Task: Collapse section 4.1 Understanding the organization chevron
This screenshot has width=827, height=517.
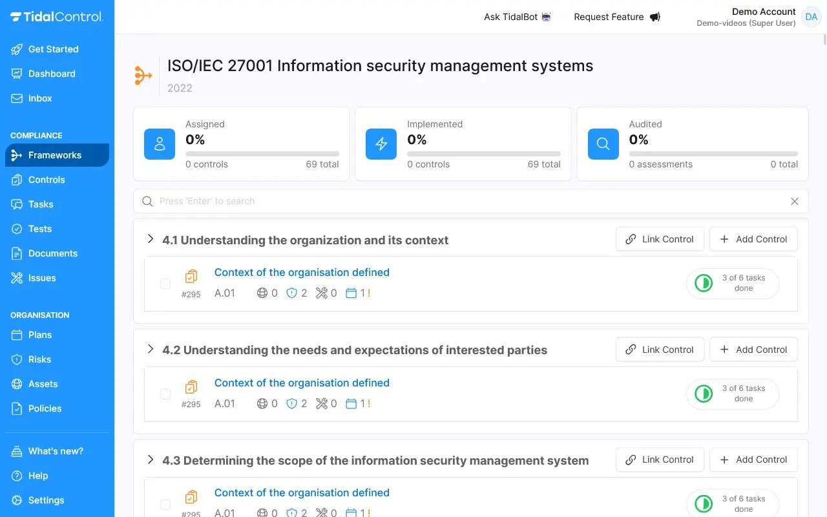Action: pyautogui.click(x=151, y=239)
